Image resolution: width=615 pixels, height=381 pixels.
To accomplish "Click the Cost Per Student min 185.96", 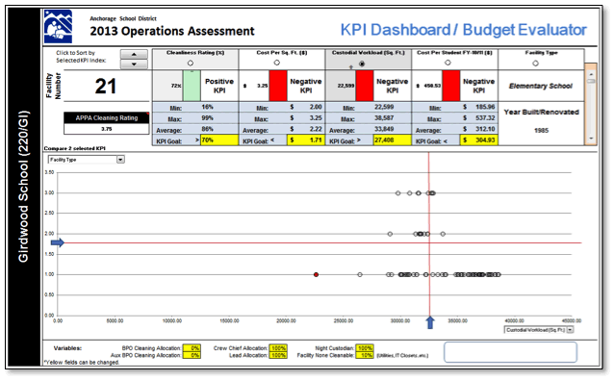I will click(x=485, y=107).
